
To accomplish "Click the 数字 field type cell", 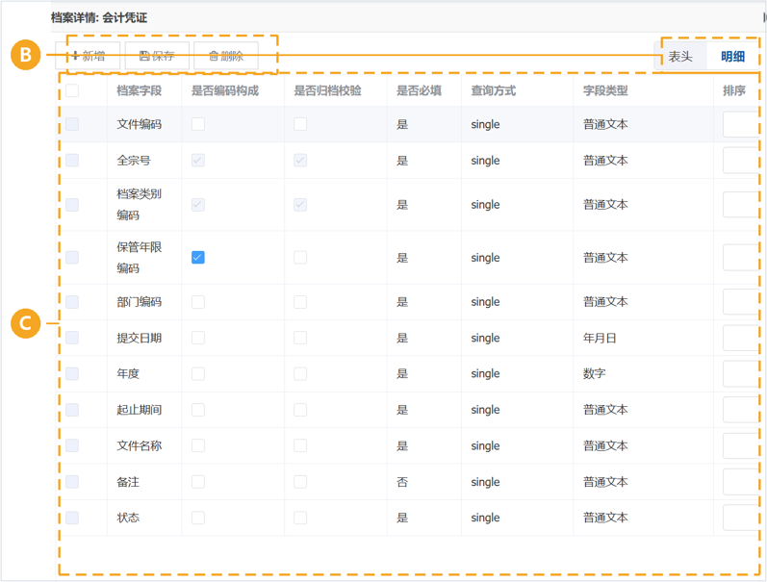I will [x=595, y=373].
